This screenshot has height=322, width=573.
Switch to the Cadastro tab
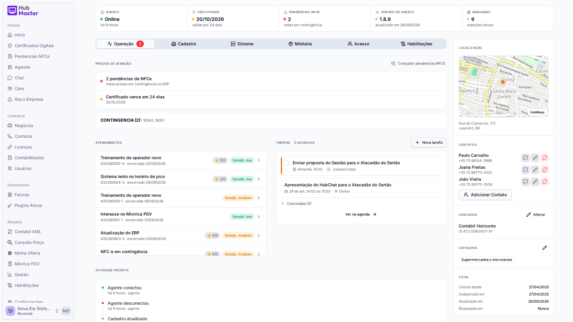coord(184,44)
